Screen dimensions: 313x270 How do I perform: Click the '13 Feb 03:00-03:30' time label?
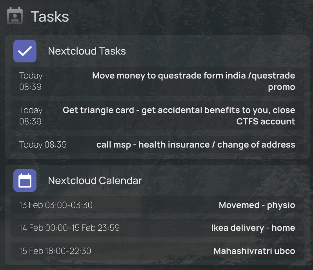click(x=56, y=205)
